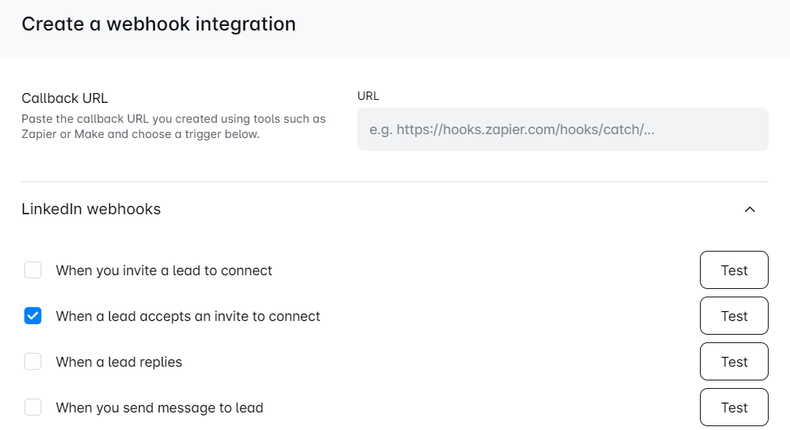This screenshot has width=790, height=430.
Task: Test the 'lead accepts an invite' webhook
Action: (734, 316)
